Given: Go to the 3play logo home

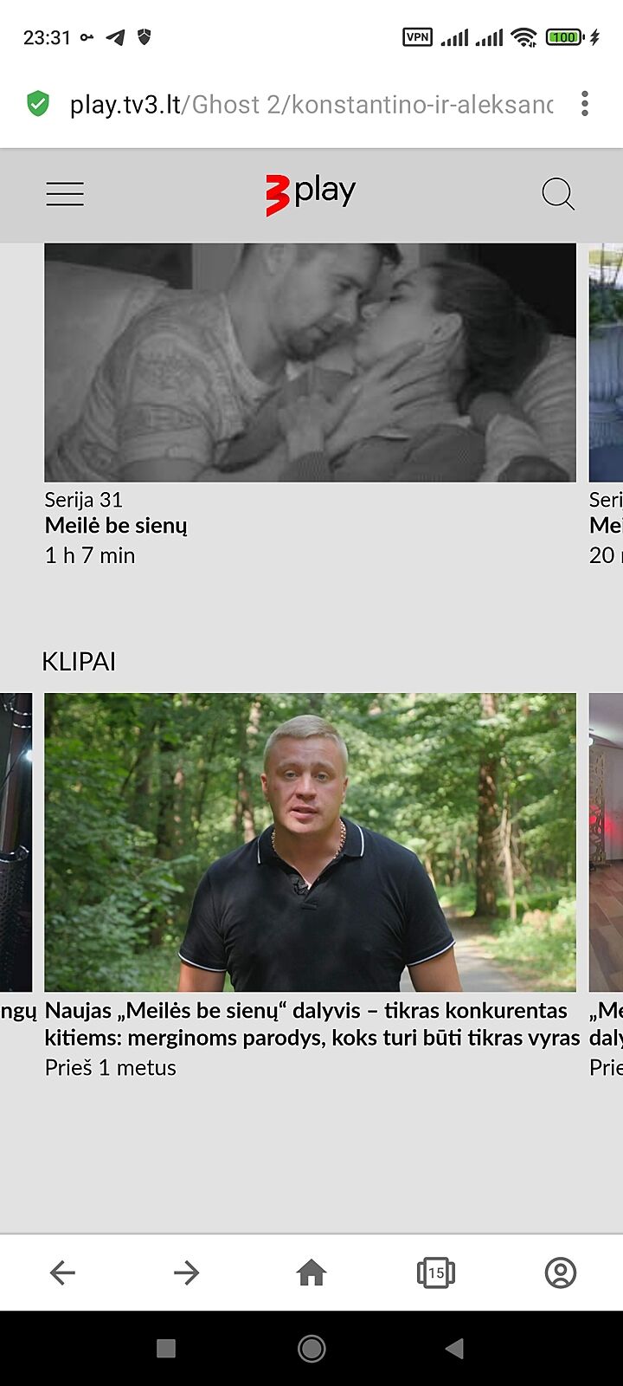Looking at the screenshot, I should pyautogui.click(x=311, y=193).
